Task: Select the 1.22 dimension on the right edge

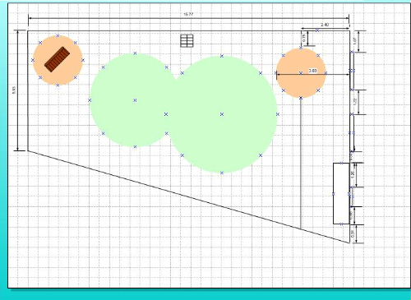Action: [355, 101]
